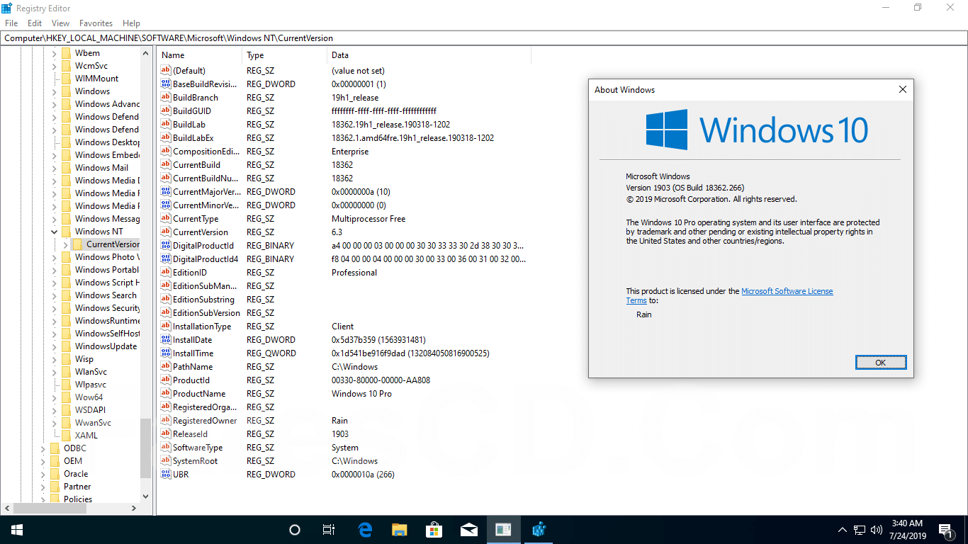Click the Windows NT folder icon
This screenshot has height=544, width=968.
tap(67, 232)
